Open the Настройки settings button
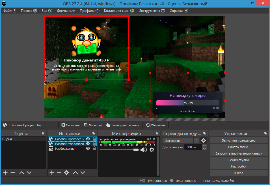This screenshot has height=185, width=270. pos(239,166)
